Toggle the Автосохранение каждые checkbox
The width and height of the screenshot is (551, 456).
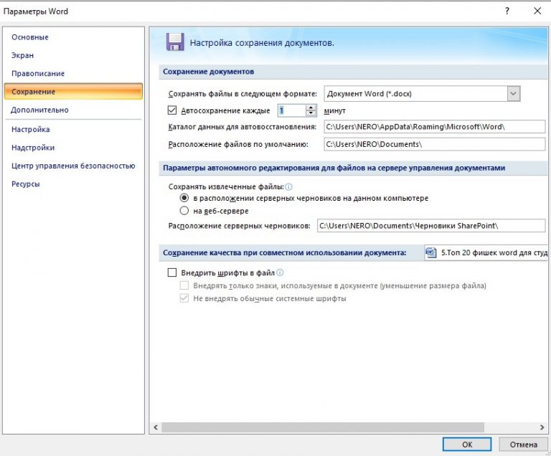click(x=171, y=110)
